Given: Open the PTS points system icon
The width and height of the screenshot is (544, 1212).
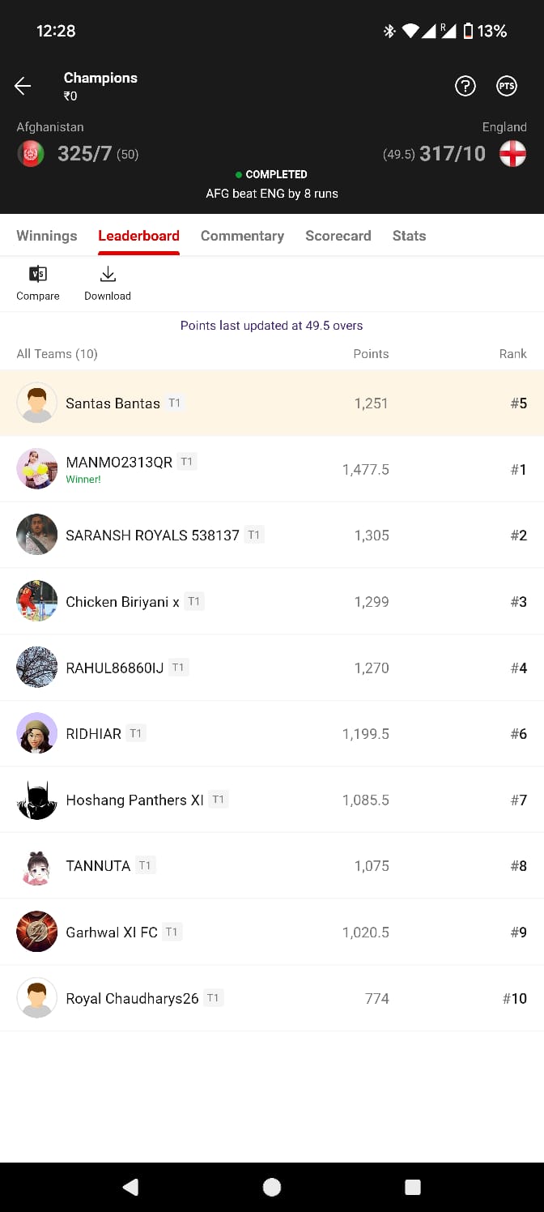Looking at the screenshot, I should click(507, 86).
